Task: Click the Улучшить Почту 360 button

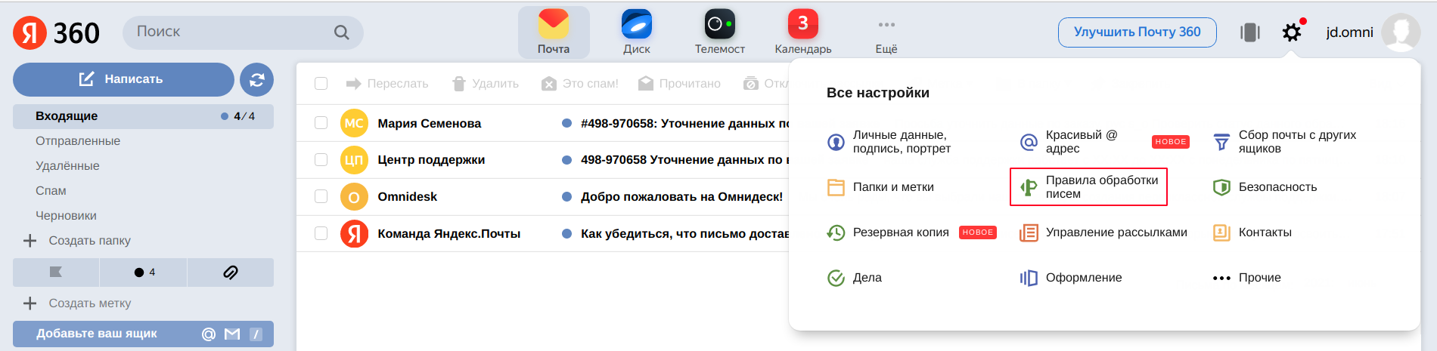Action: [x=1137, y=32]
